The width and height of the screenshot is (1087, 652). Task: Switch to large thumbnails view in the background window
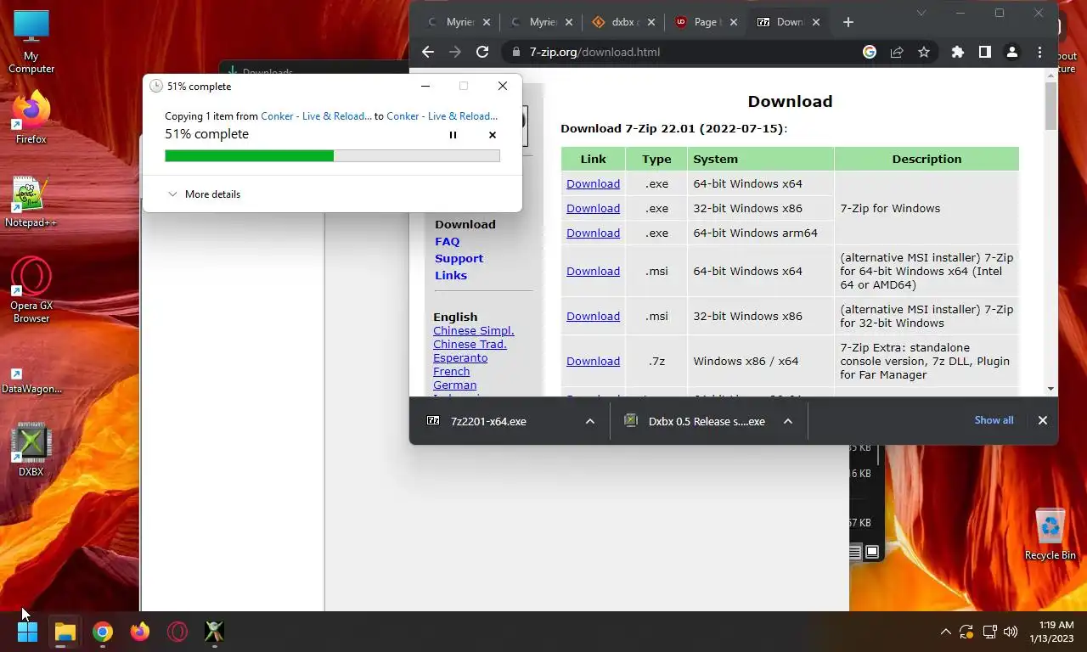(872, 552)
